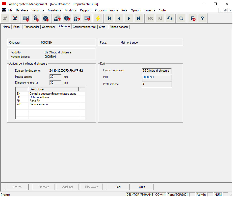233x197 pixels.
Task: Go to previous record arrow
Action: tap(119, 18)
